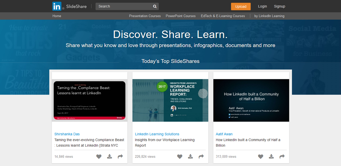Open Shirshanka Das author link
Screen dimensions: 341x166
[x=67, y=134]
